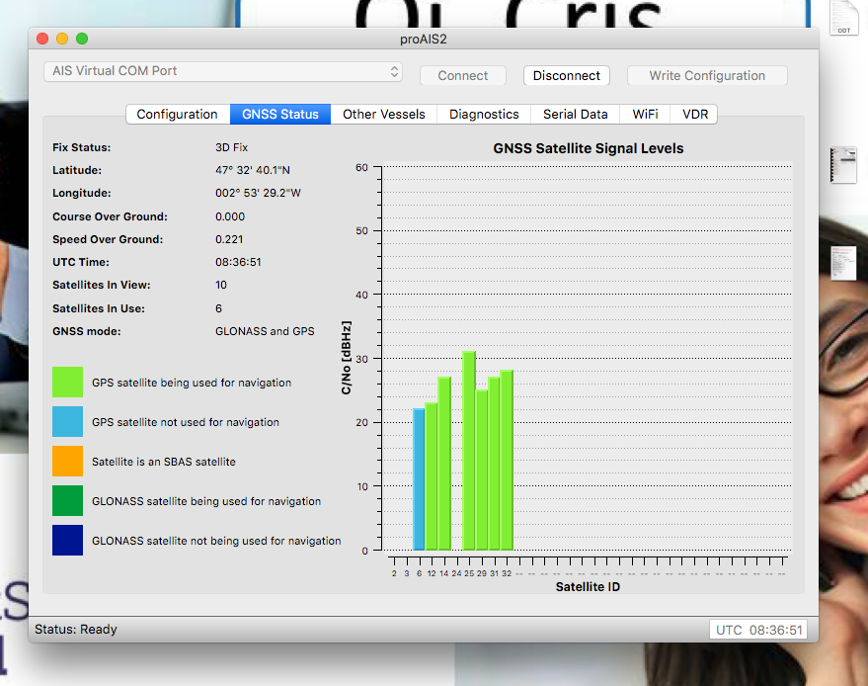Click the Satellites In View value 10
This screenshot has width=868, height=686.
tap(221, 285)
